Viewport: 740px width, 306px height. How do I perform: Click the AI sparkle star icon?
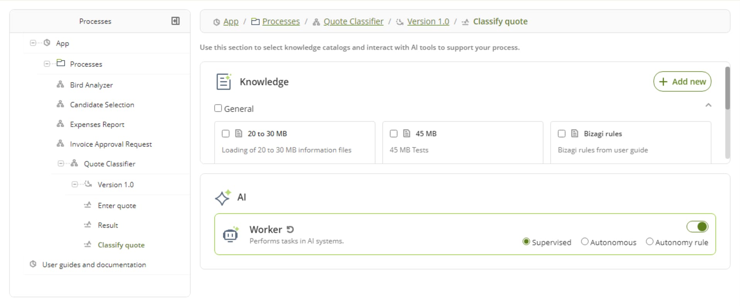pyautogui.click(x=223, y=197)
